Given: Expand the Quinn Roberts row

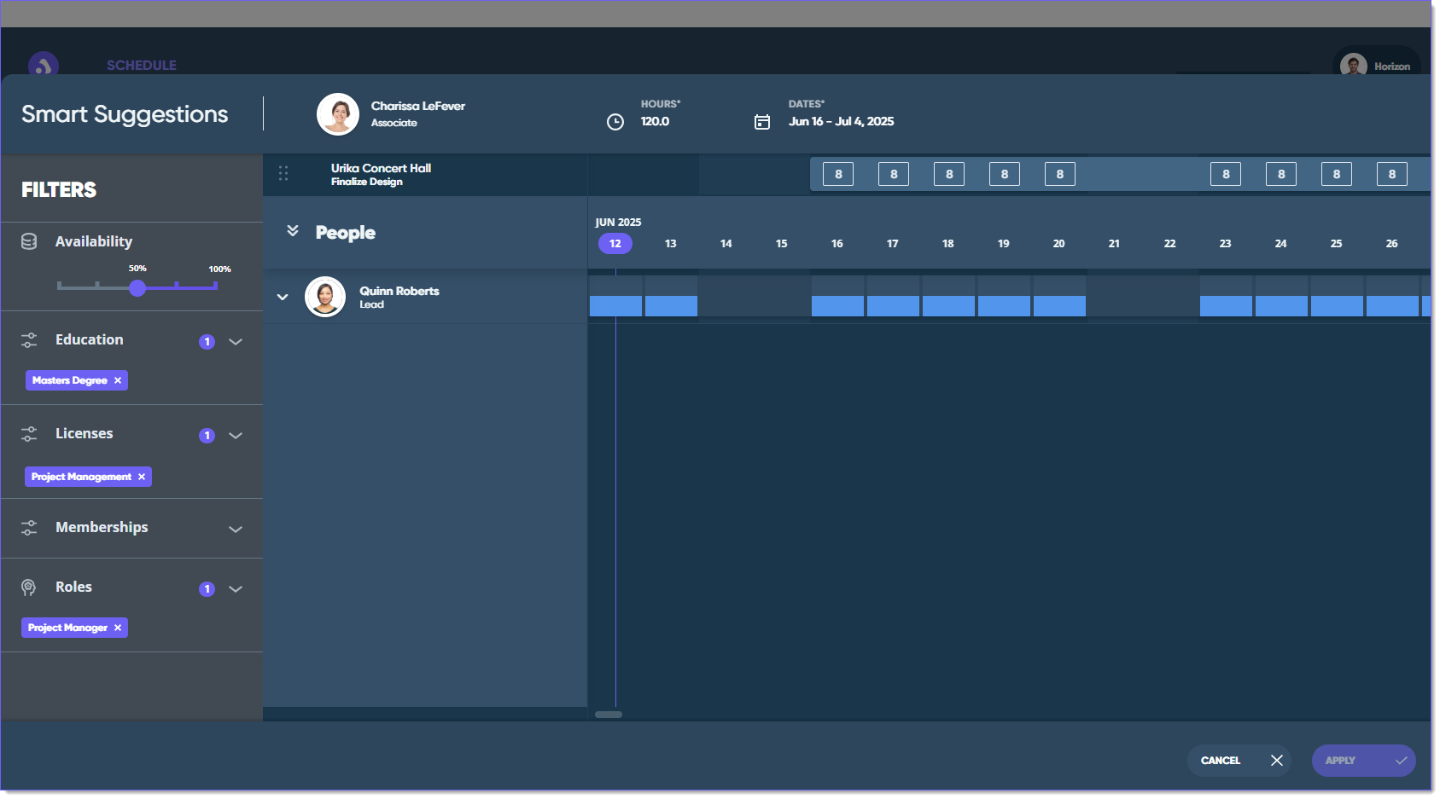Looking at the screenshot, I should 283,297.
